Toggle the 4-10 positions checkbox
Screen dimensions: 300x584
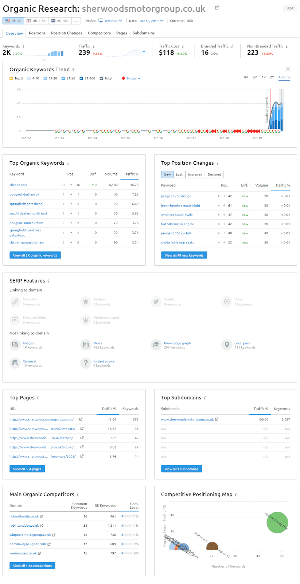pyautogui.click(x=29, y=78)
